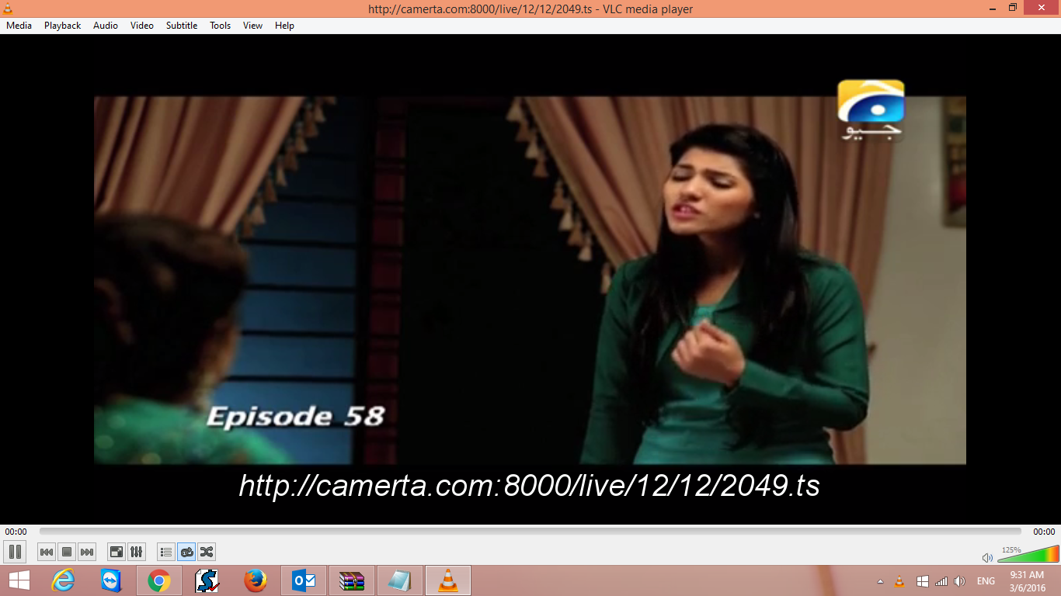The image size is (1061, 596).
Task: Launch Internet Explorer from taskbar
Action: 63,580
